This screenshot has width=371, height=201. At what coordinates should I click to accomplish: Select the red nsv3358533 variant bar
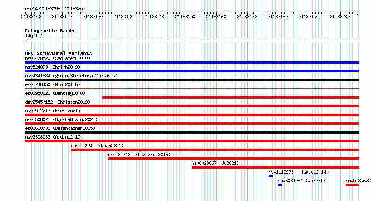(x=192, y=141)
